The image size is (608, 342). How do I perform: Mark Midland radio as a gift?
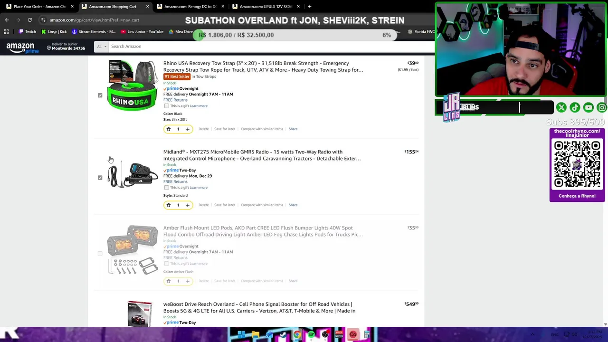pyautogui.click(x=166, y=188)
